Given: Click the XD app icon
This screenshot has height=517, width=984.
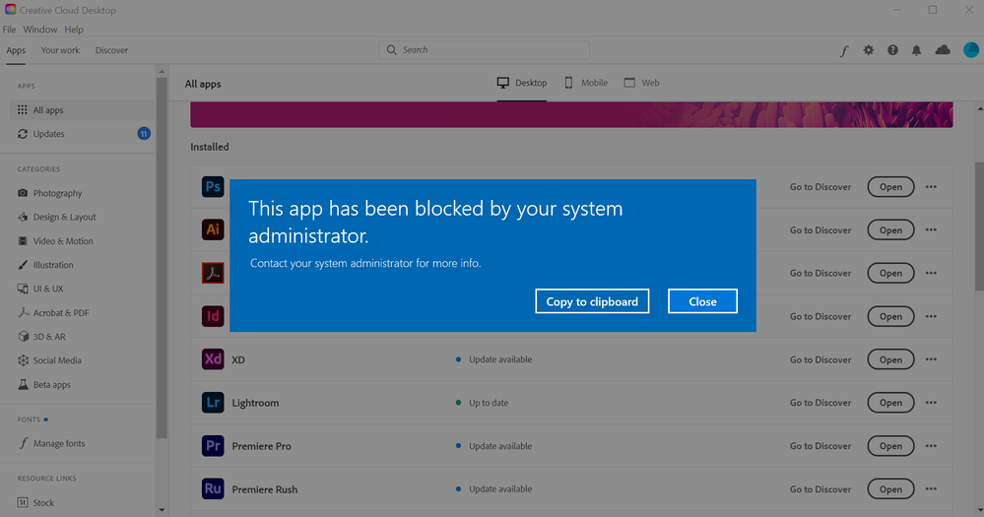Looking at the screenshot, I should pos(213,359).
